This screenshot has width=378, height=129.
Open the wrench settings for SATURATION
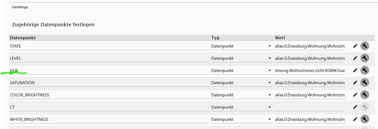365,83
